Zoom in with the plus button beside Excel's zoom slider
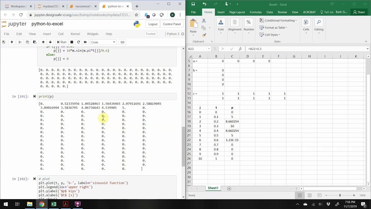 coord(354,195)
